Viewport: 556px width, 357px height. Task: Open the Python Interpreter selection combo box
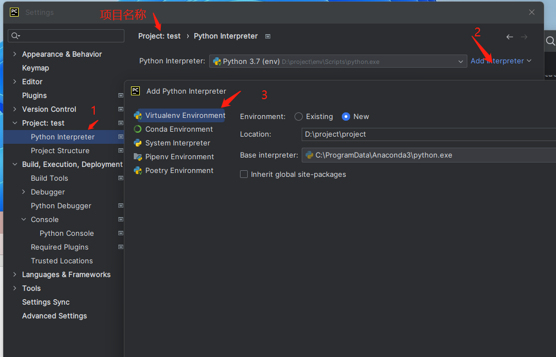click(x=461, y=61)
